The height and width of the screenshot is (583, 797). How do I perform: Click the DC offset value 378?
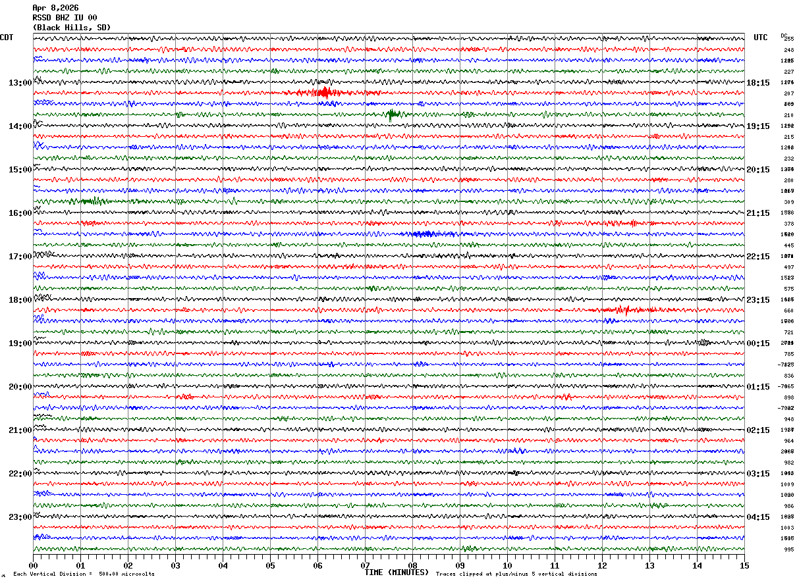788,224
